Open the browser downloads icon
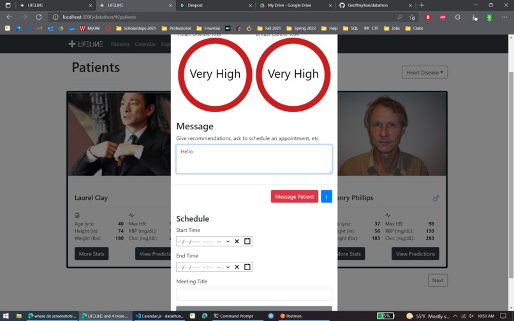This screenshot has height=321, width=514. pos(474,17)
